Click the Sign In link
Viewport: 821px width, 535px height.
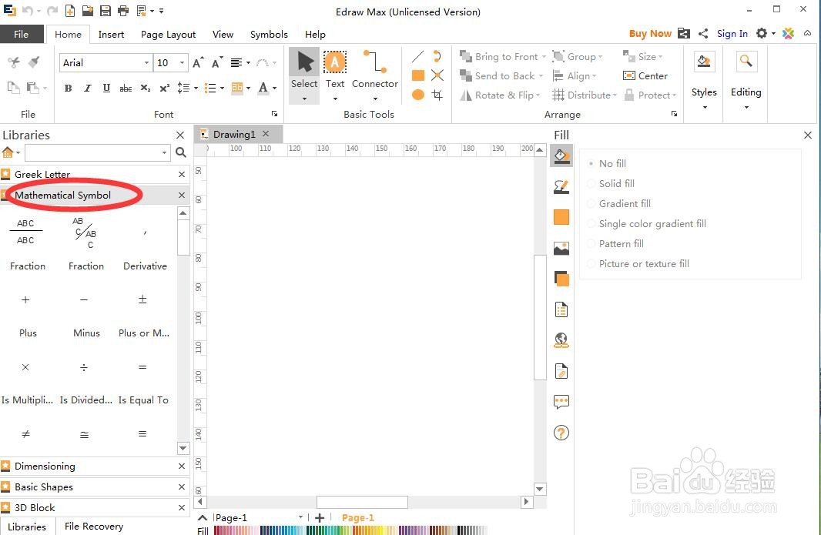coord(732,34)
